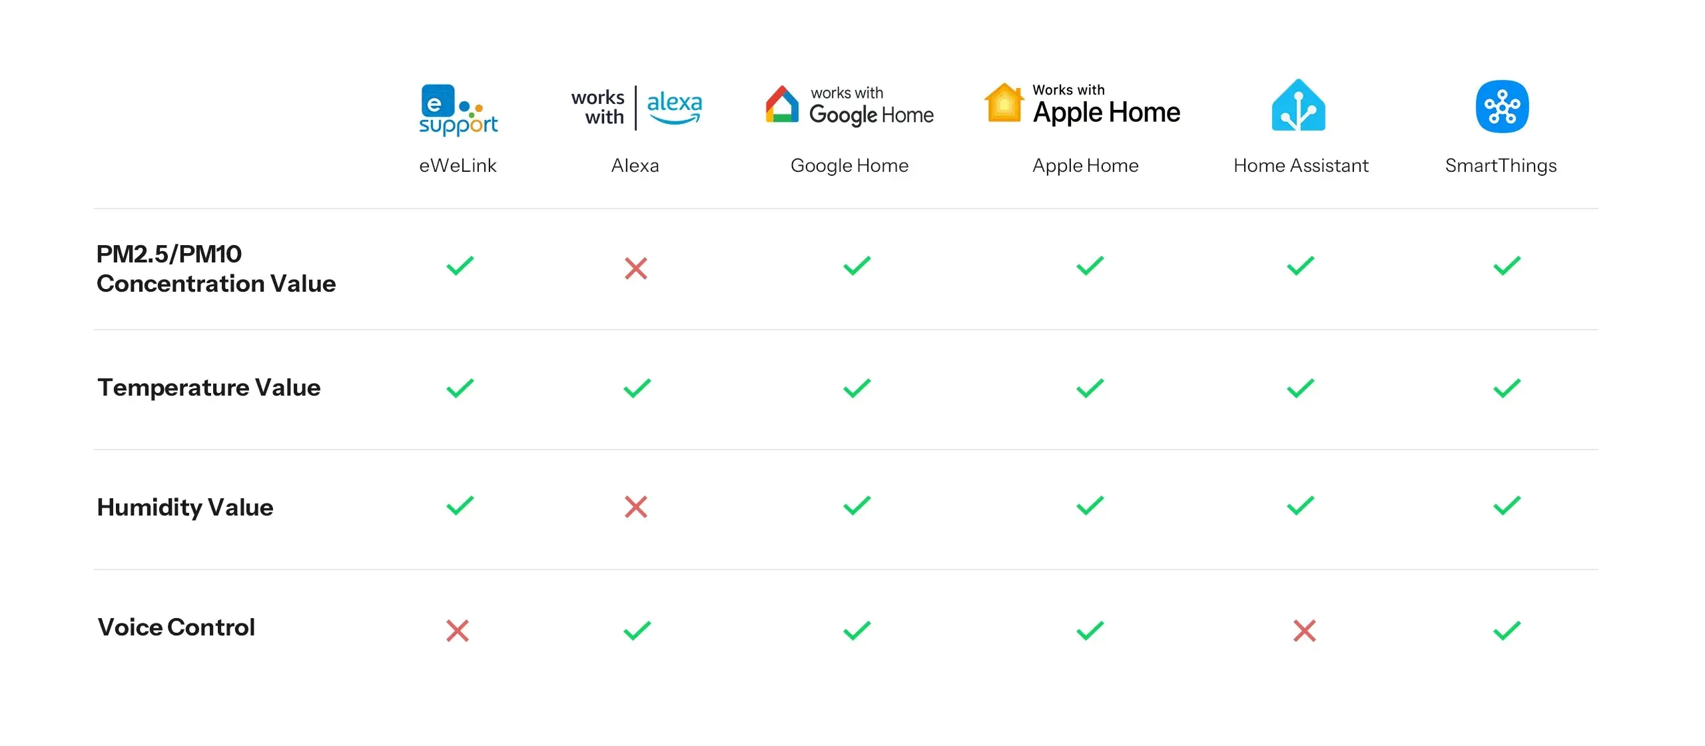The height and width of the screenshot is (746, 1705).
Task: Click the SmartThings blue icon
Action: pos(1502,107)
